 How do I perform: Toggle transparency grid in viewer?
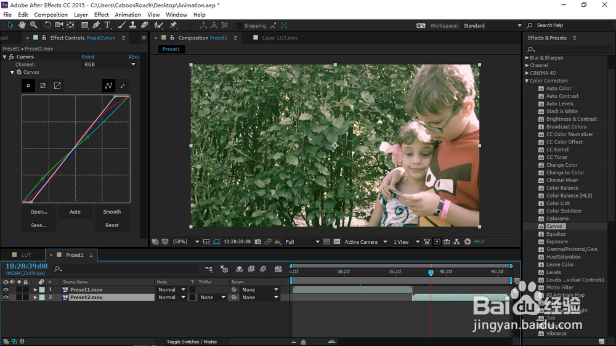click(337, 242)
